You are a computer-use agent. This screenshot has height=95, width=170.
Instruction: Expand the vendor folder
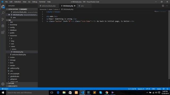(12, 65)
